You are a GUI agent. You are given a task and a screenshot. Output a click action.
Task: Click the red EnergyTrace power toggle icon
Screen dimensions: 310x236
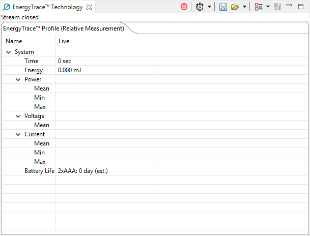pos(184,7)
